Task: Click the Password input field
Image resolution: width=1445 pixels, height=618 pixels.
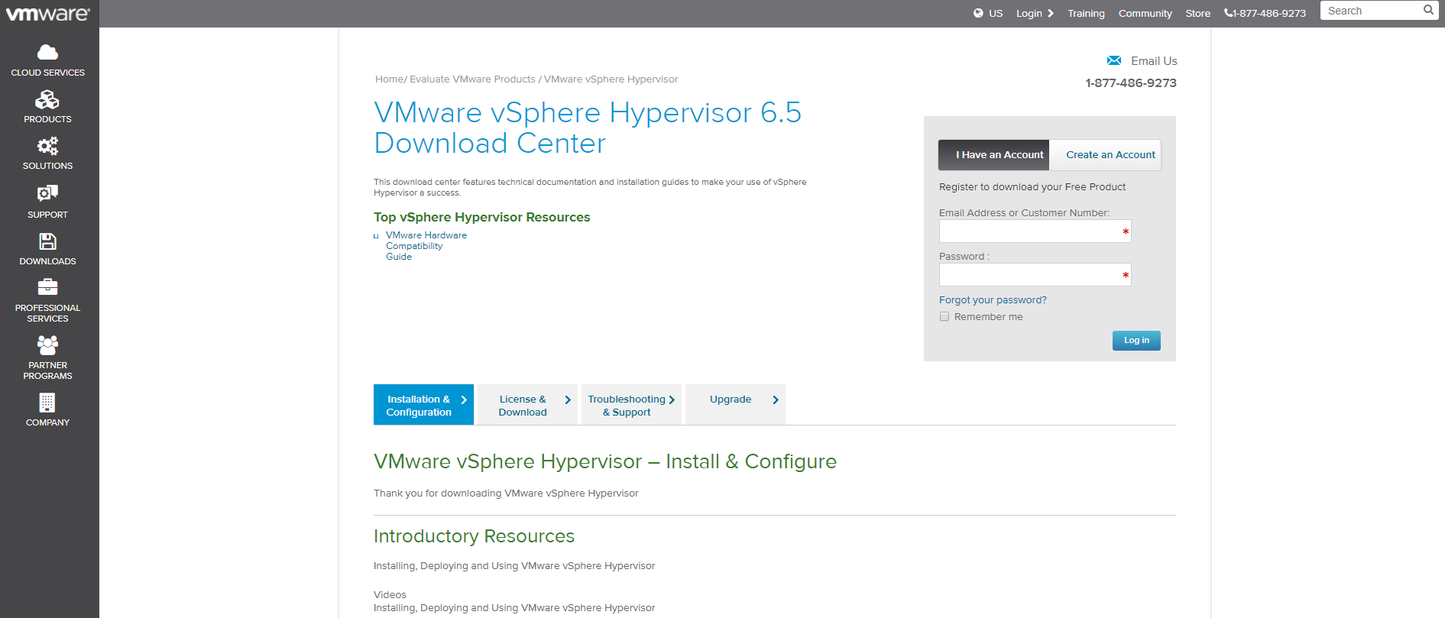Action: pos(1035,275)
